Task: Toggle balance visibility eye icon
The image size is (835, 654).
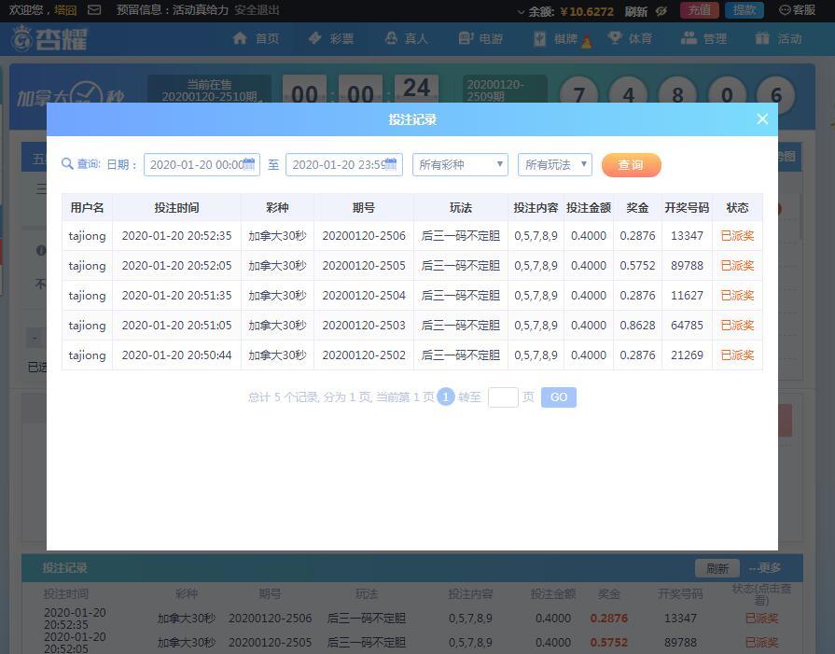Action: click(x=661, y=11)
